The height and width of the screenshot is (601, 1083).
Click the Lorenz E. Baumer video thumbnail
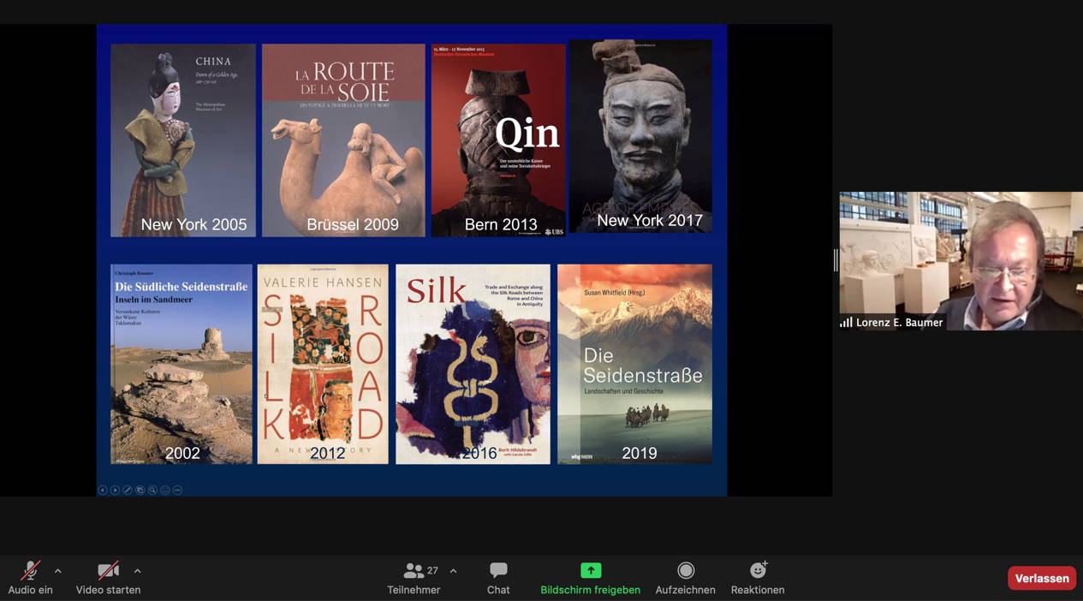tap(961, 261)
